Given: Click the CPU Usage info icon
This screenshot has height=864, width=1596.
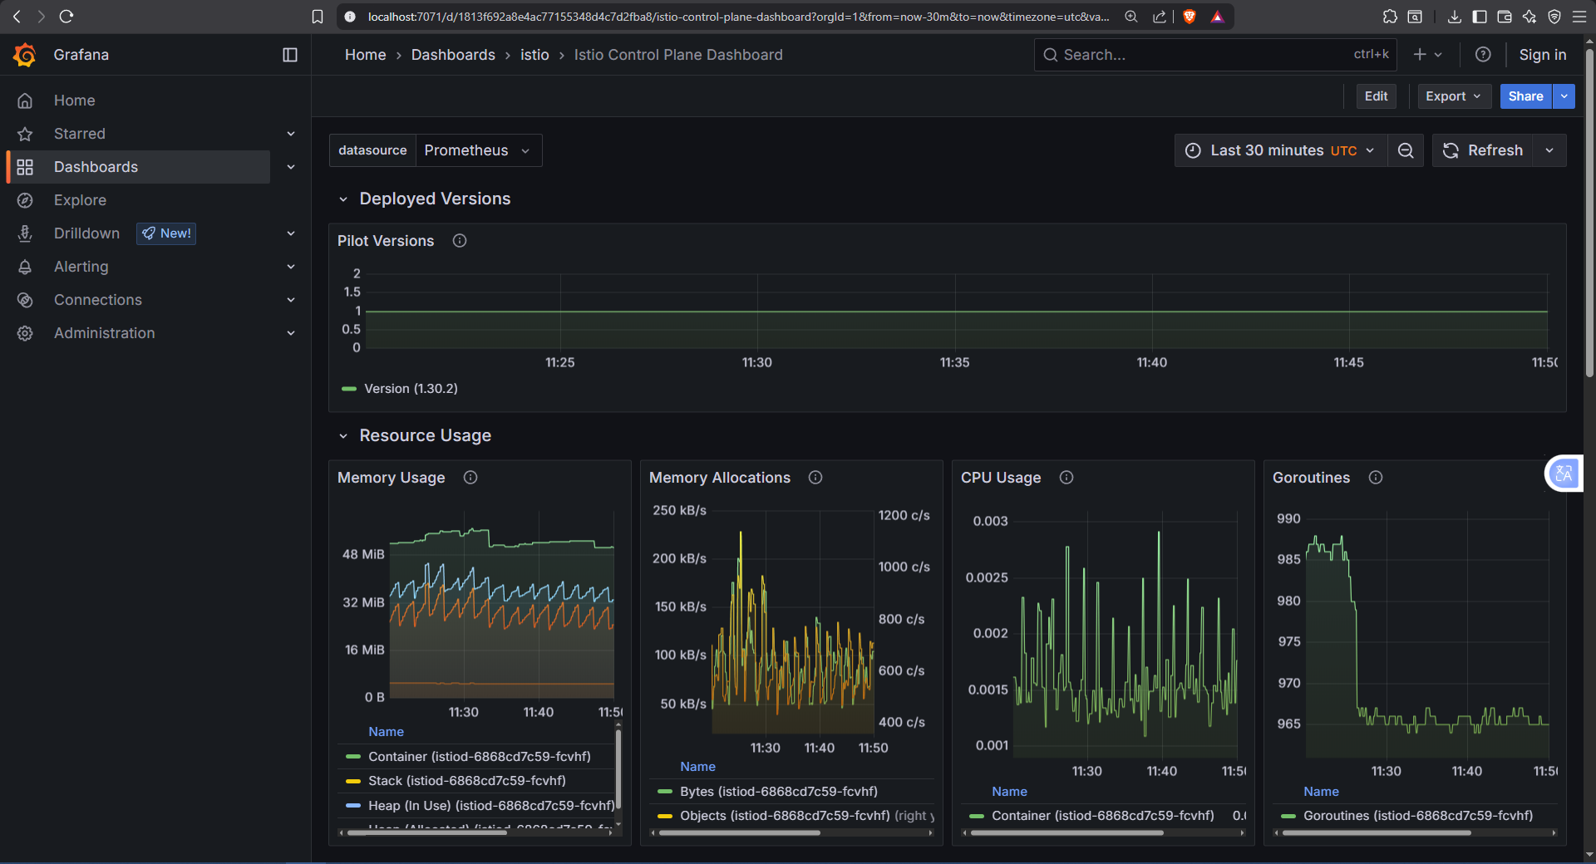Looking at the screenshot, I should pos(1066,478).
